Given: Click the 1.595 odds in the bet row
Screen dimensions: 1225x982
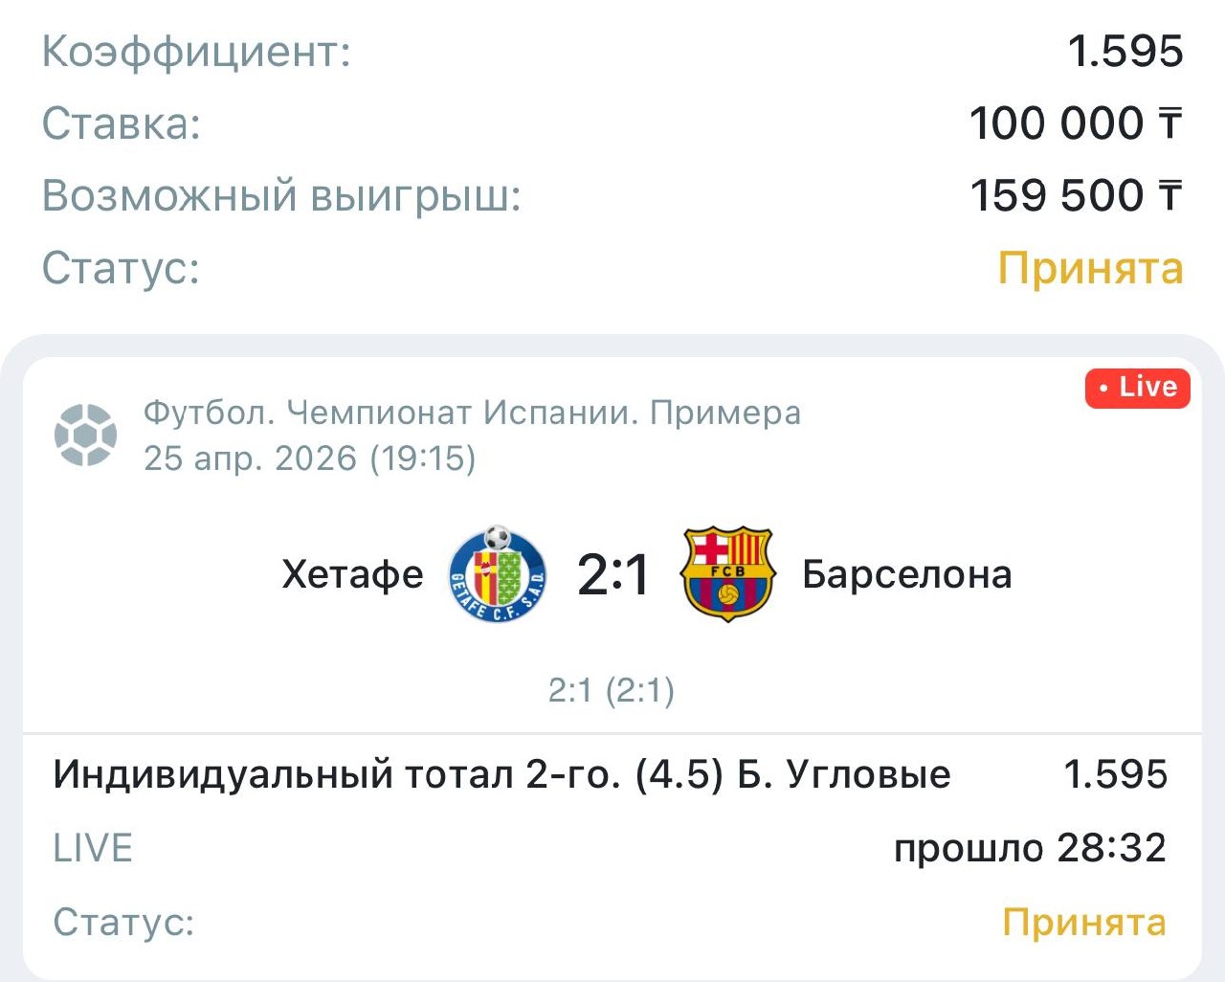Looking at the screenshot, I should point(1115,774).
